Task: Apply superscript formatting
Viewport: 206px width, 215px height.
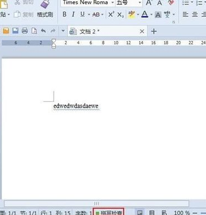Action: point(111,14)
